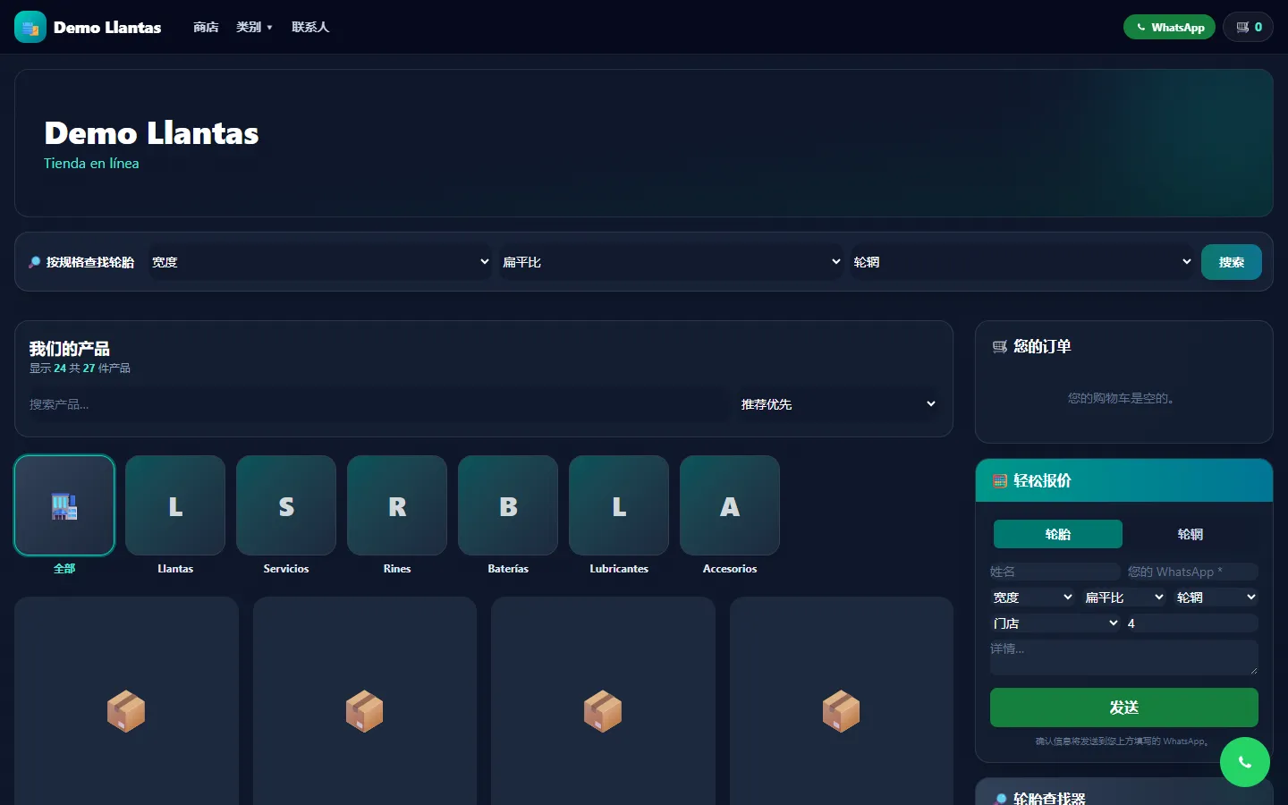Focus the 姓名 name field
The image size is (1288, 805).
click(x=1055, y=572)
